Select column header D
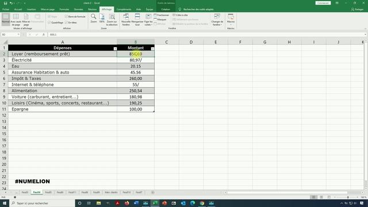 pyautogui.click(x=191, y=42)
